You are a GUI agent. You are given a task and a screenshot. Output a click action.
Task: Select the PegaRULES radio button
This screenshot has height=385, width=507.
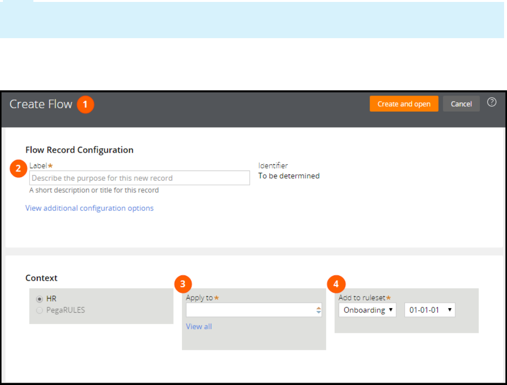pos(40,311)
